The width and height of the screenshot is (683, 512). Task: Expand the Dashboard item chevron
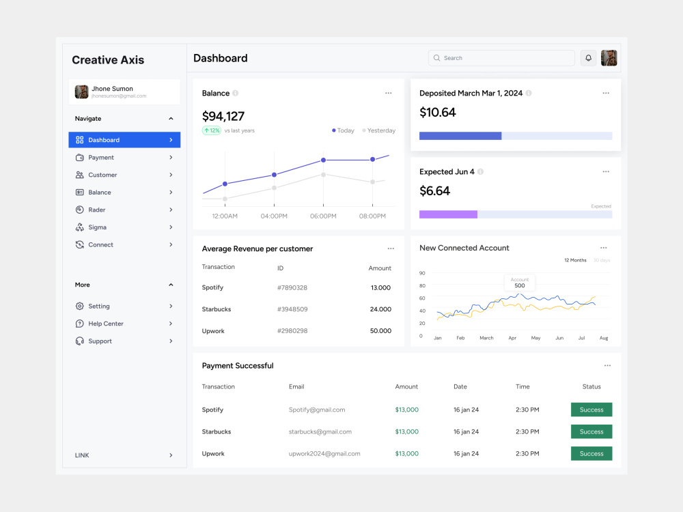171,140
